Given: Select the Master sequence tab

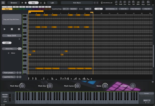Looking at the screenshot, I should point(7,9).
